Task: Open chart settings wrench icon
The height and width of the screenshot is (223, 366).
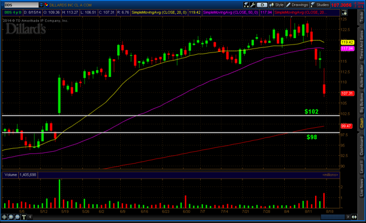Action: coord(253,5)
